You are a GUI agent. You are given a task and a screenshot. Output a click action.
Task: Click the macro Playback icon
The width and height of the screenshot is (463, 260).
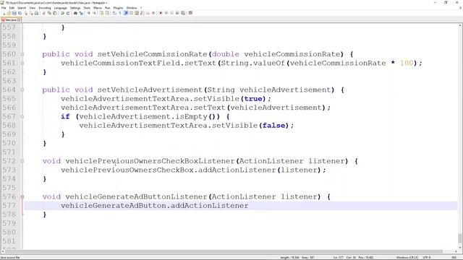point(172,13)
